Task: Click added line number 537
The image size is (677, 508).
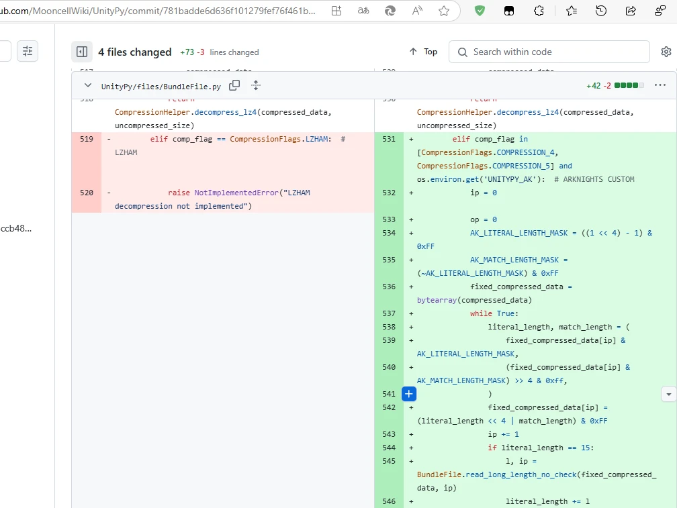Action: click(x=389, y=313)
